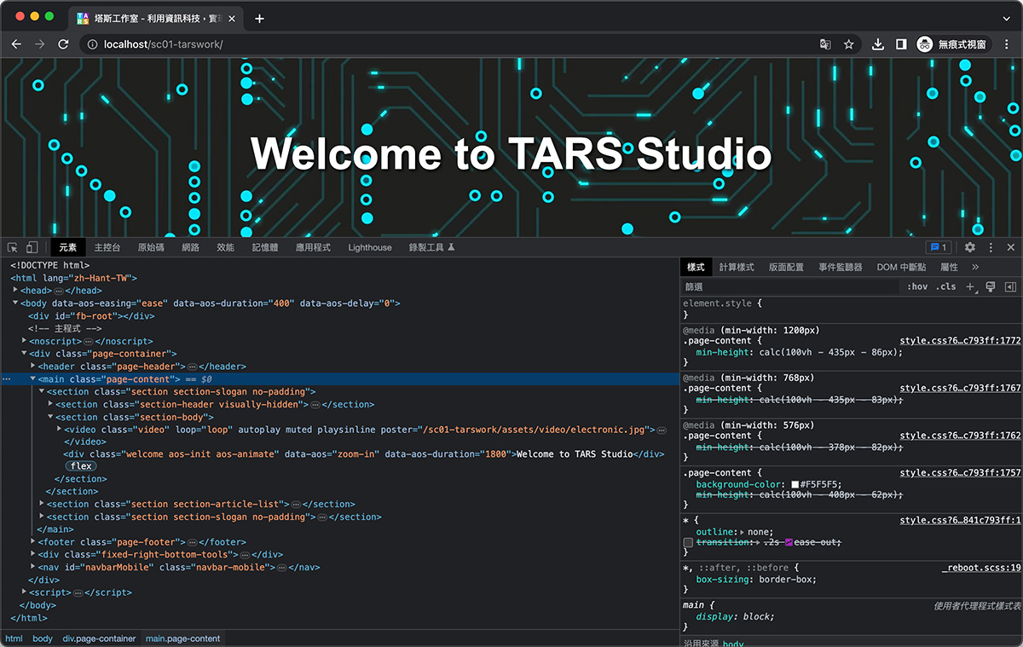Open the tab search chevron in the tab strip
The image size is (1023, 647).
(1006, 18)
